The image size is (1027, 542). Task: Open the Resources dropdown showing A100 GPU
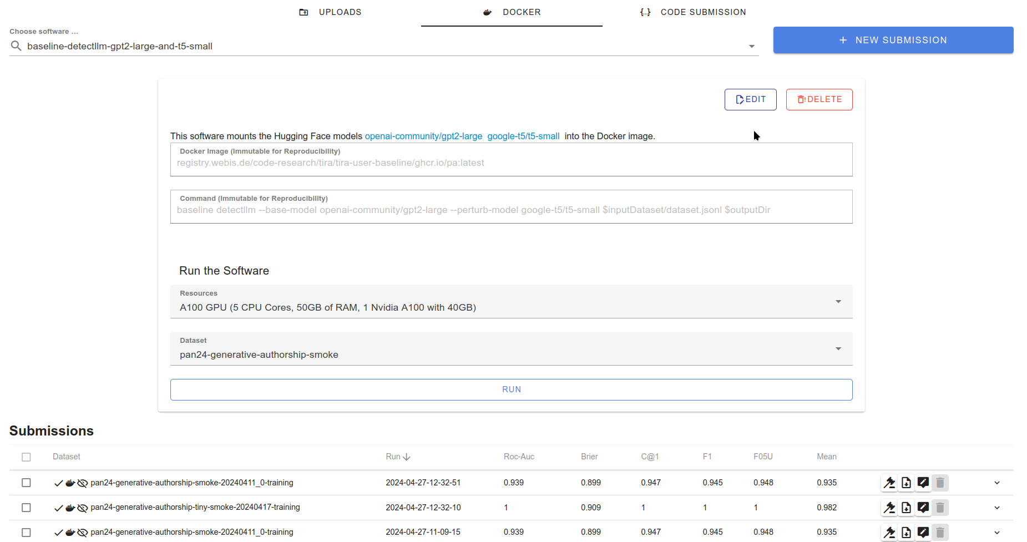click(x=838, y=301)
